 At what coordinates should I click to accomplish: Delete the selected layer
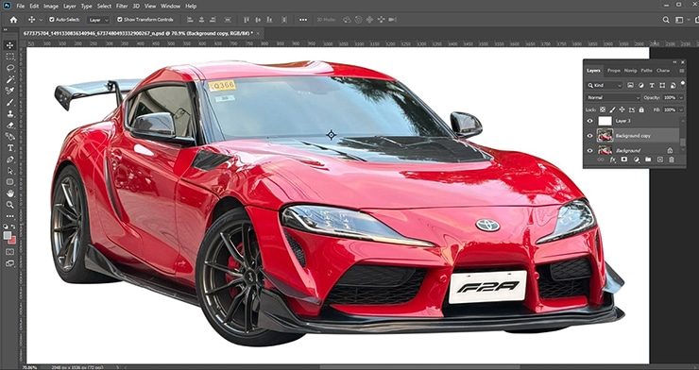click(x=672, y=160)
